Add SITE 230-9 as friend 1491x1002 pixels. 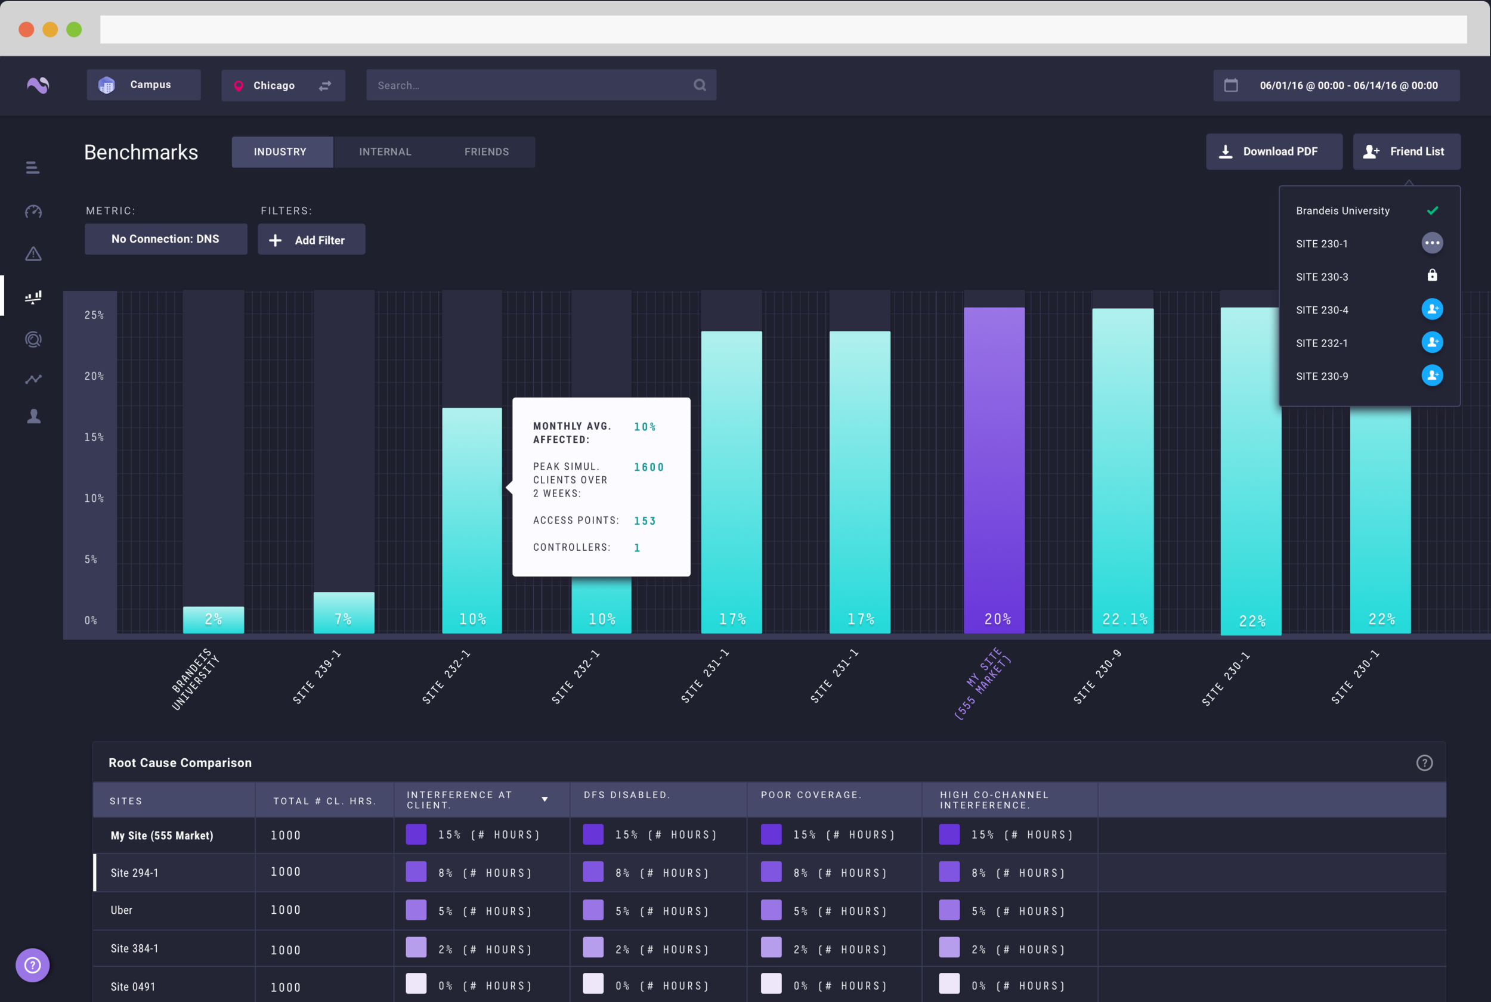click(x=1431, y=375)
